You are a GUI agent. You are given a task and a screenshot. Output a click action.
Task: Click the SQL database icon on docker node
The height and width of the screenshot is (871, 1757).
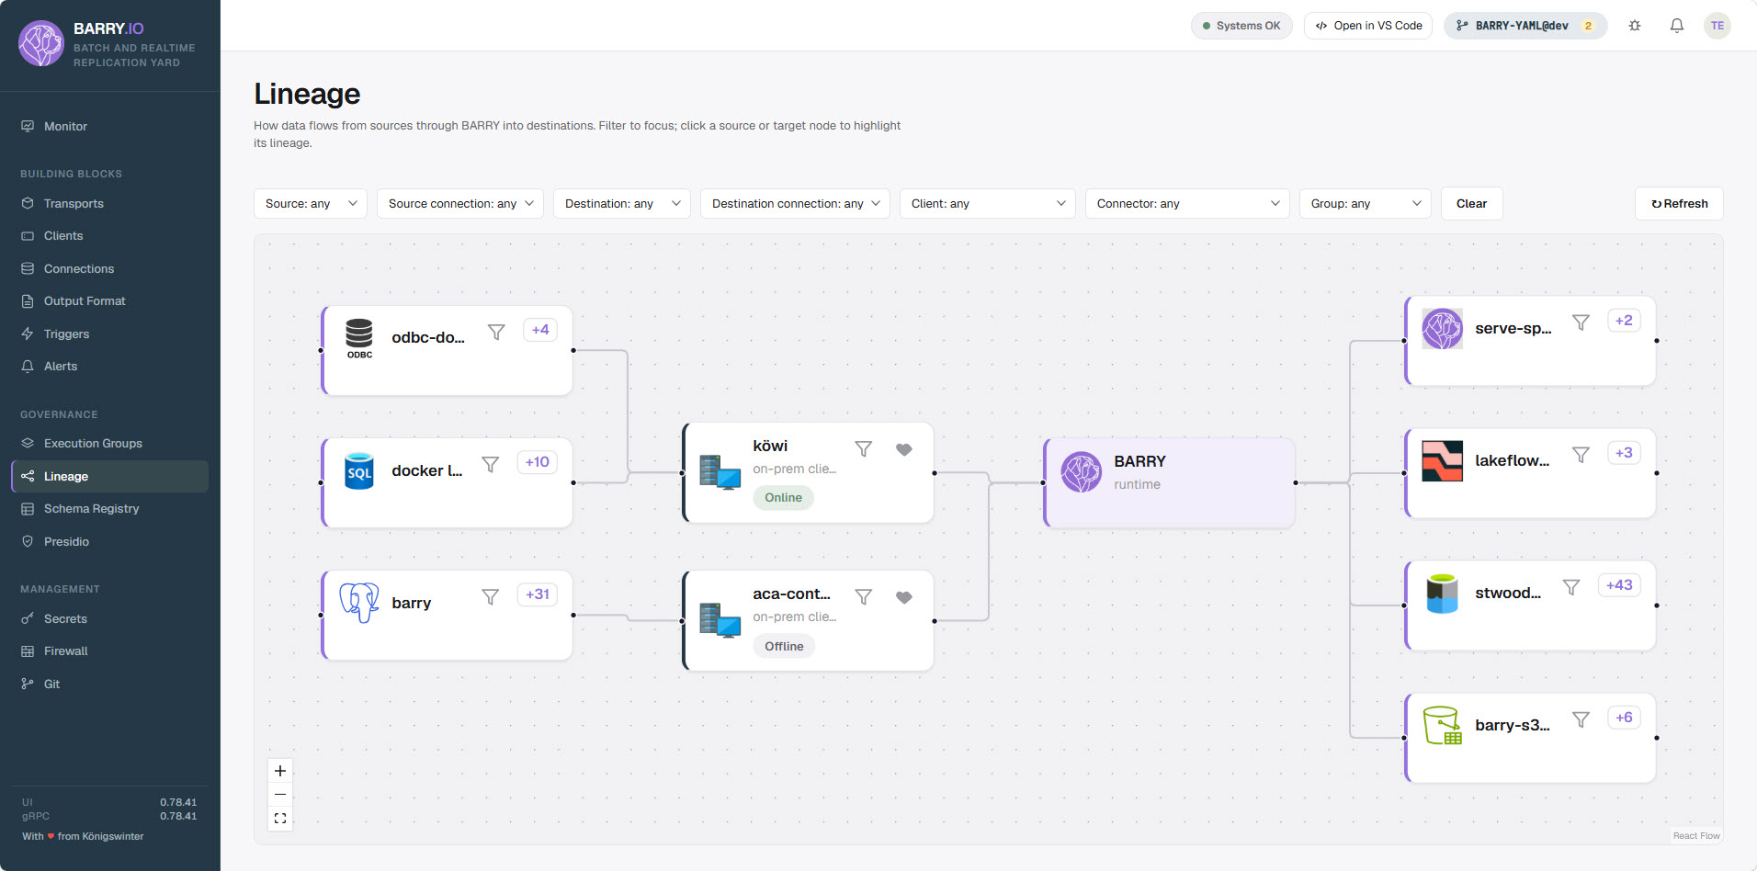pos(359,471)
